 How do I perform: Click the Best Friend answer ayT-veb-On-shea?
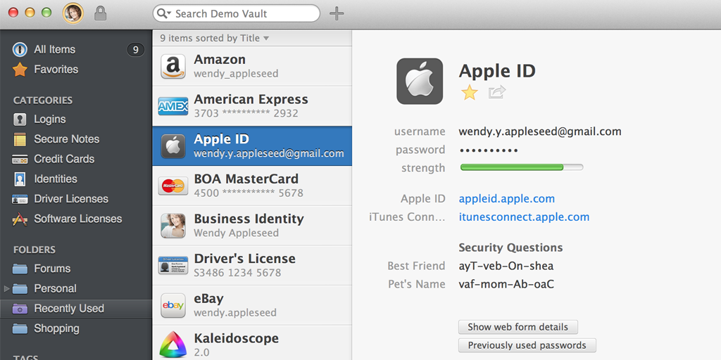point(506,266)
